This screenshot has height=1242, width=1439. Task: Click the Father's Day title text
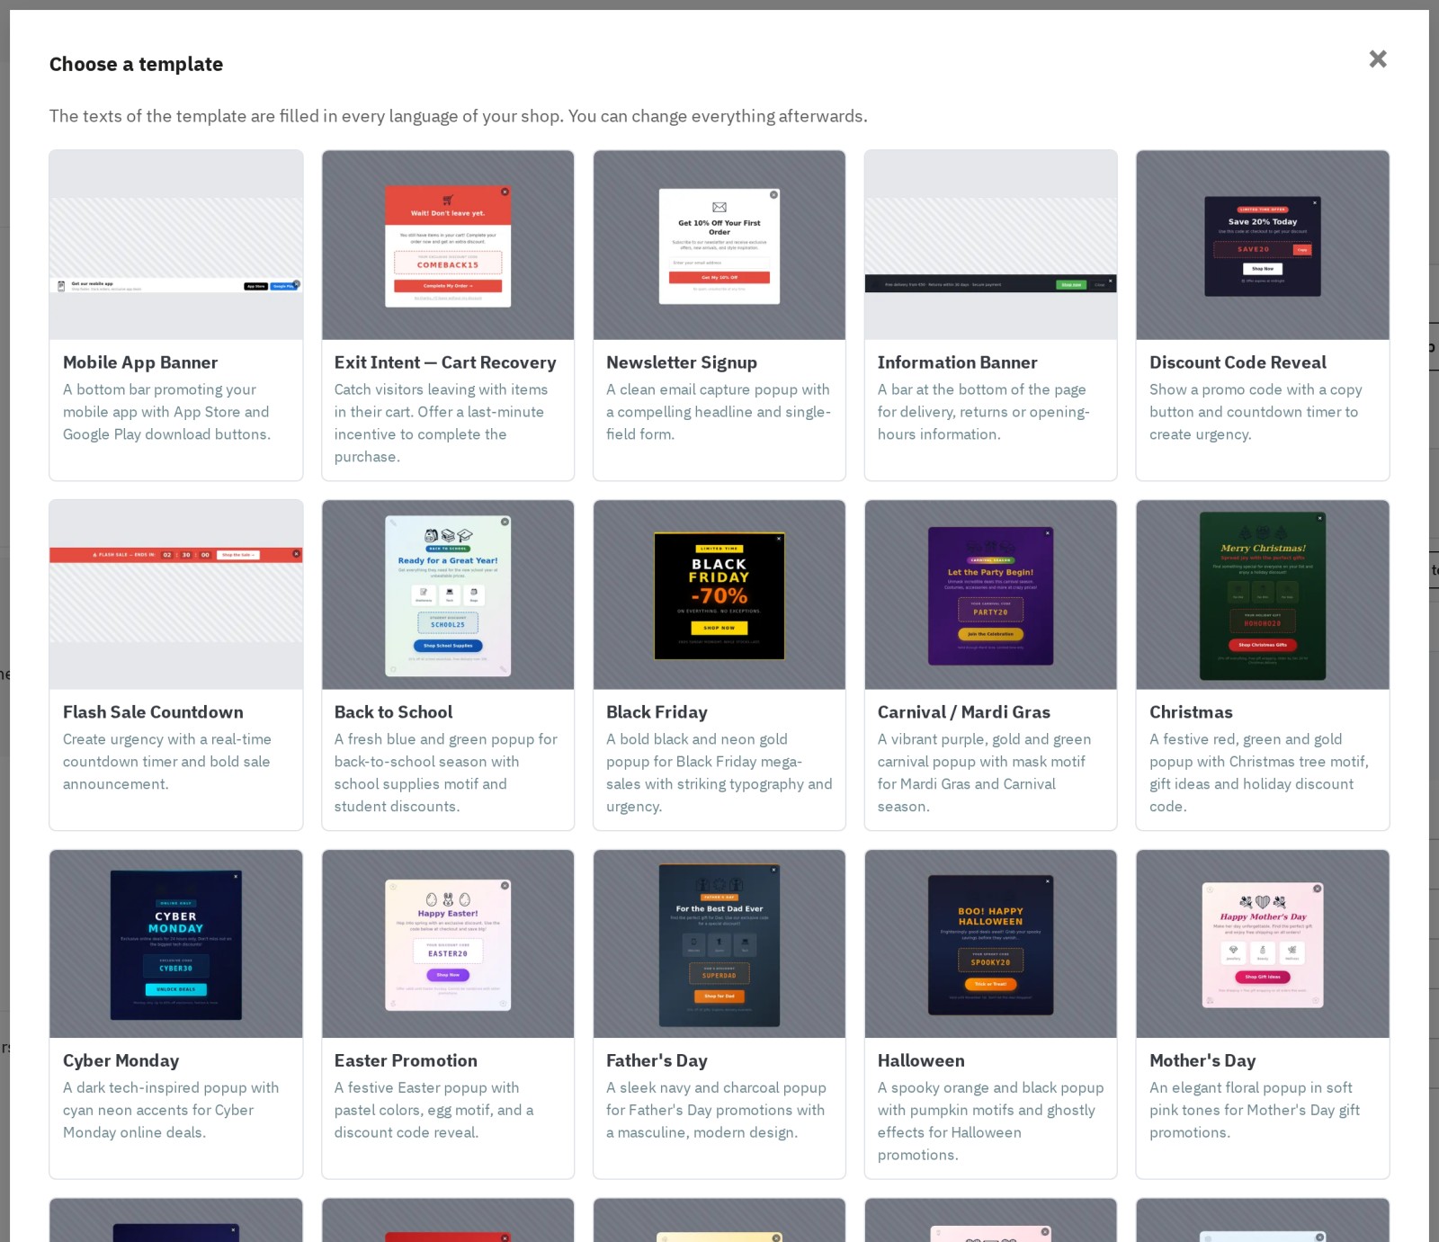pyautogui.click(x=657, y=1061)
